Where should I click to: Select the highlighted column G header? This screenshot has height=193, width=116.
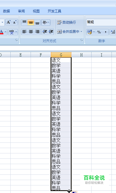pos(61,55)
